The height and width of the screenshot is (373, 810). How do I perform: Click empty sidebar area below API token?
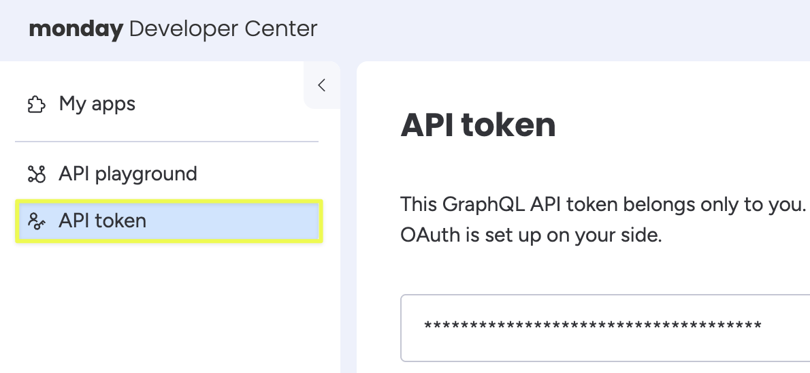(167, 306)
